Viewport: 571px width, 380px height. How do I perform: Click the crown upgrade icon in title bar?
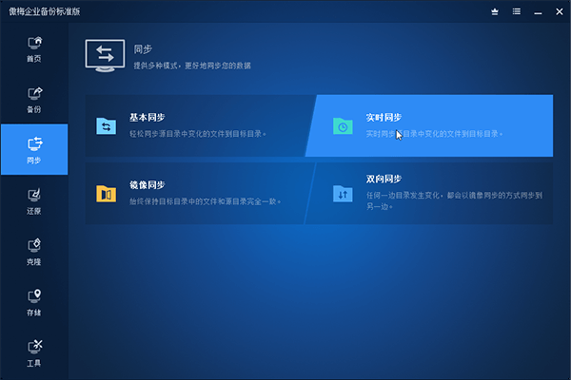click(x=495, y=11)
